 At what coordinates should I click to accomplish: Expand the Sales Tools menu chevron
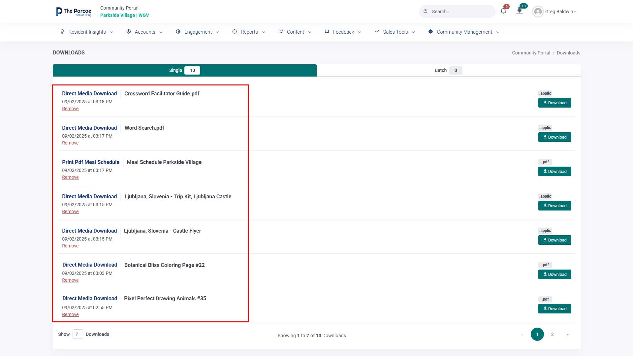[413, 32]
